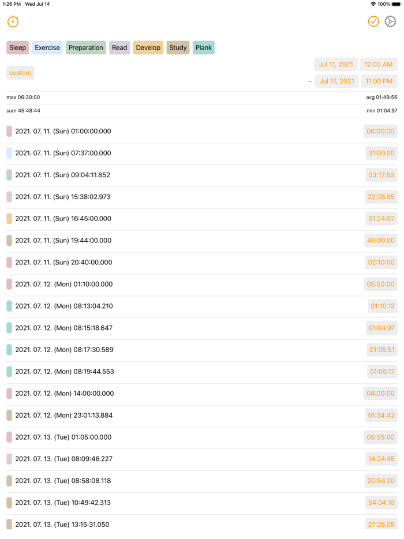Tap the color marker of the 07:37:00 Sunday record
Screen dimensions: 404x539
(9, 154)
